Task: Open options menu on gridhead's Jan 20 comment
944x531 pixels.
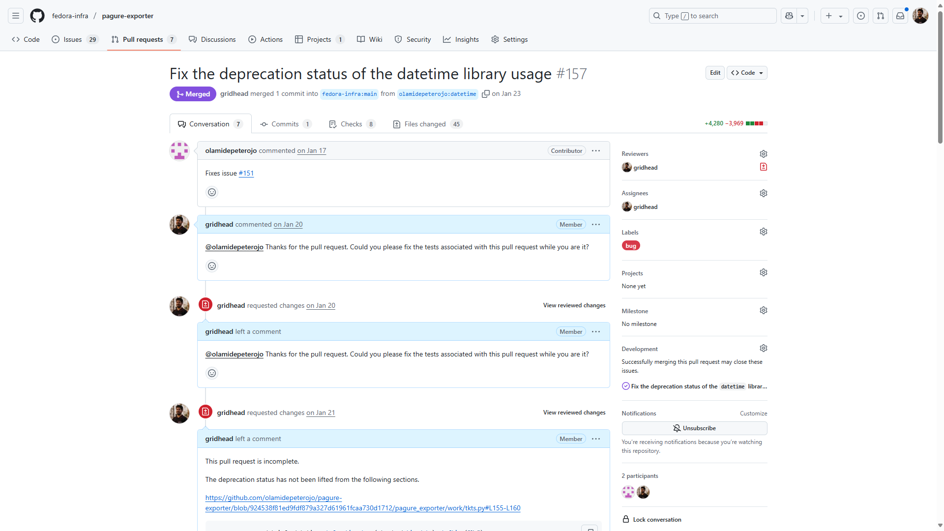Action: click(596, 225)
